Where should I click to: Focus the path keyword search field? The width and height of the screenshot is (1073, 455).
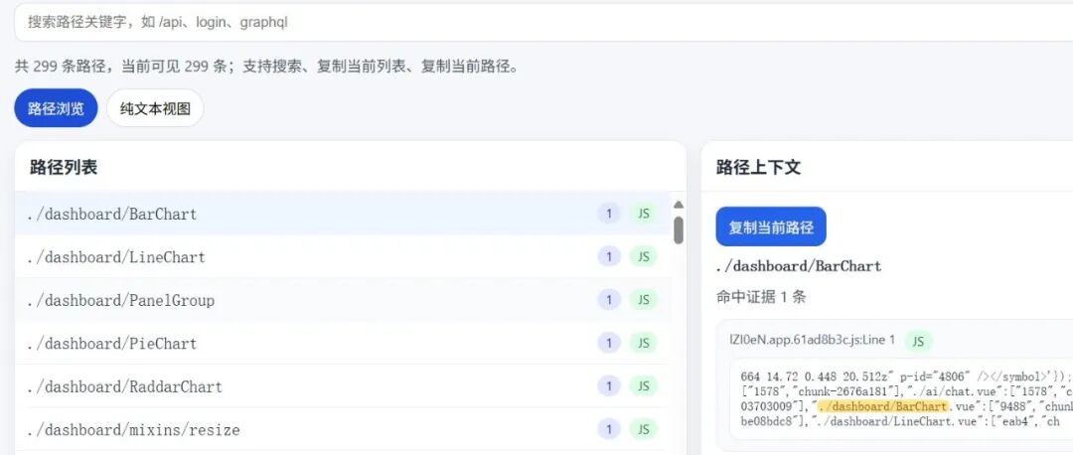point(543,22)
